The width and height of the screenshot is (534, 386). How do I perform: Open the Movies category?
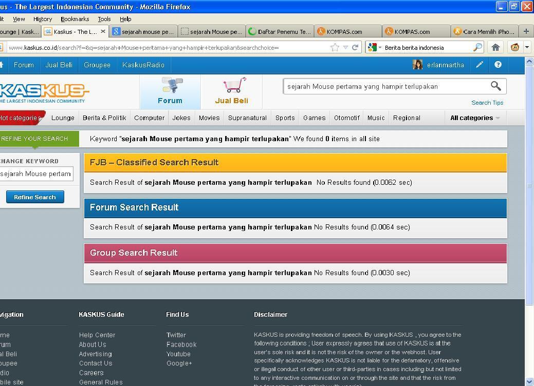[x=209, y=118]
